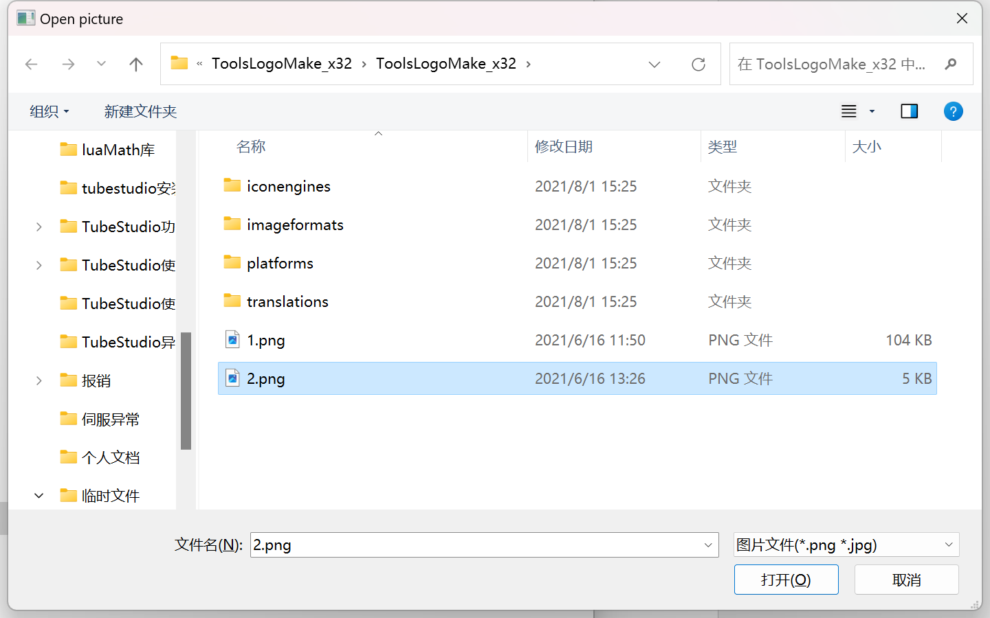Open the recent locations dropdown

click(101, 64)
